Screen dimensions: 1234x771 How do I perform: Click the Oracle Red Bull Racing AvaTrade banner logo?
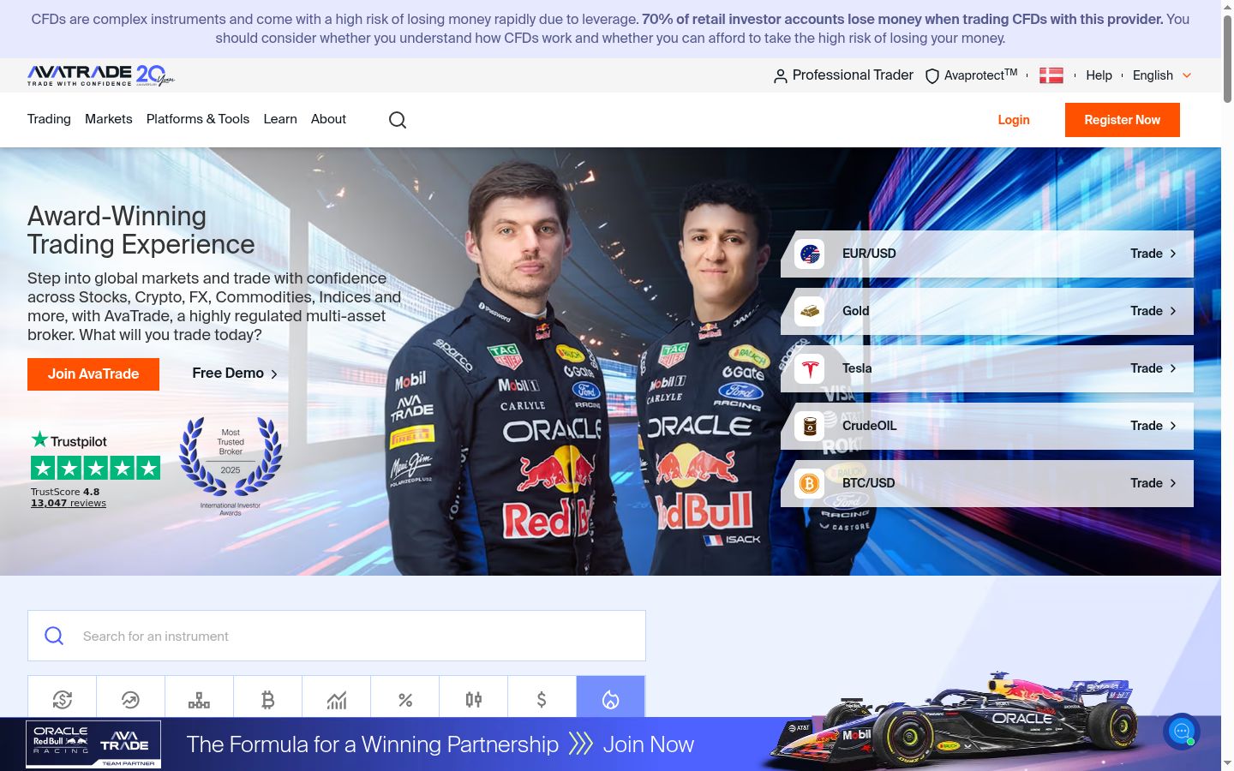coord(93,744)
